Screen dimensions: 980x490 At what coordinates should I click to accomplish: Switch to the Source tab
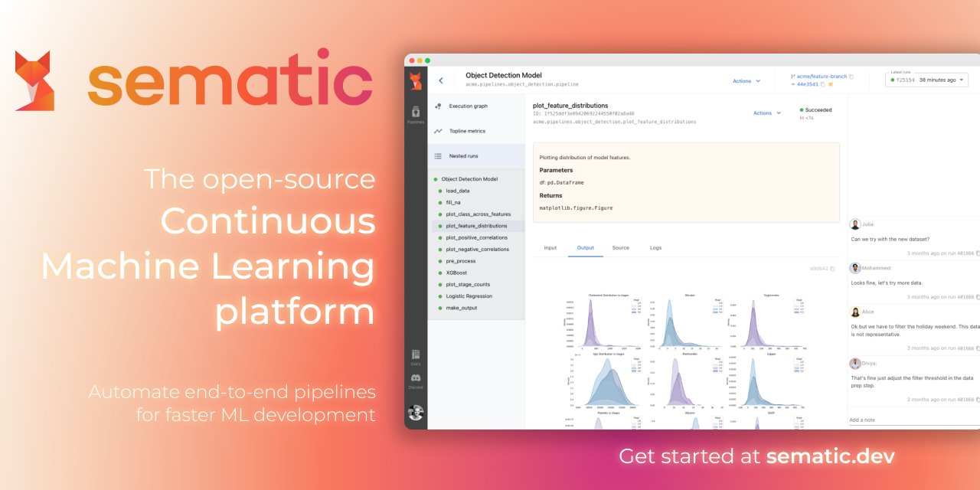[x=621, y=248]
